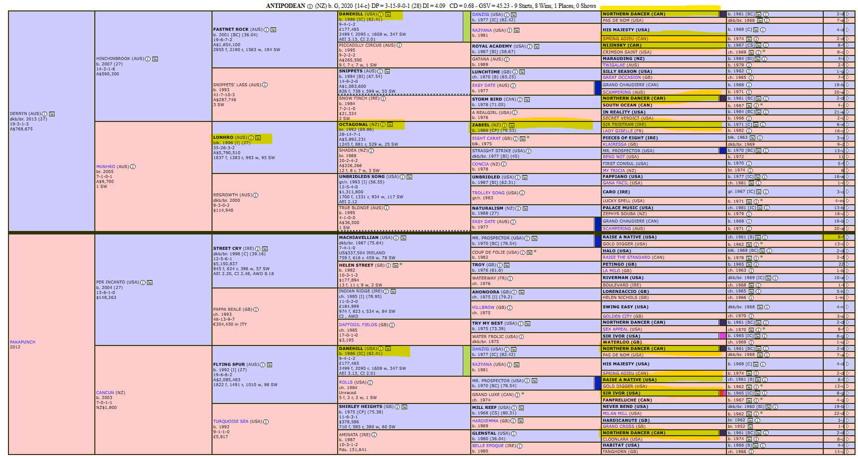Click the info icon beside PAPPA REALE
The image size is (858, 457).
point(256,310)
